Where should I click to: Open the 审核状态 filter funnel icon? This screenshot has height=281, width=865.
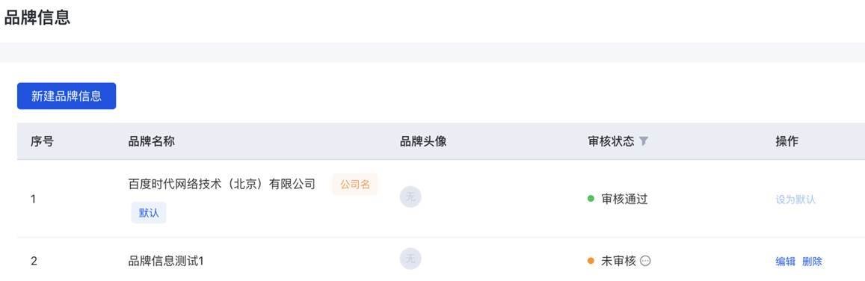643,141
